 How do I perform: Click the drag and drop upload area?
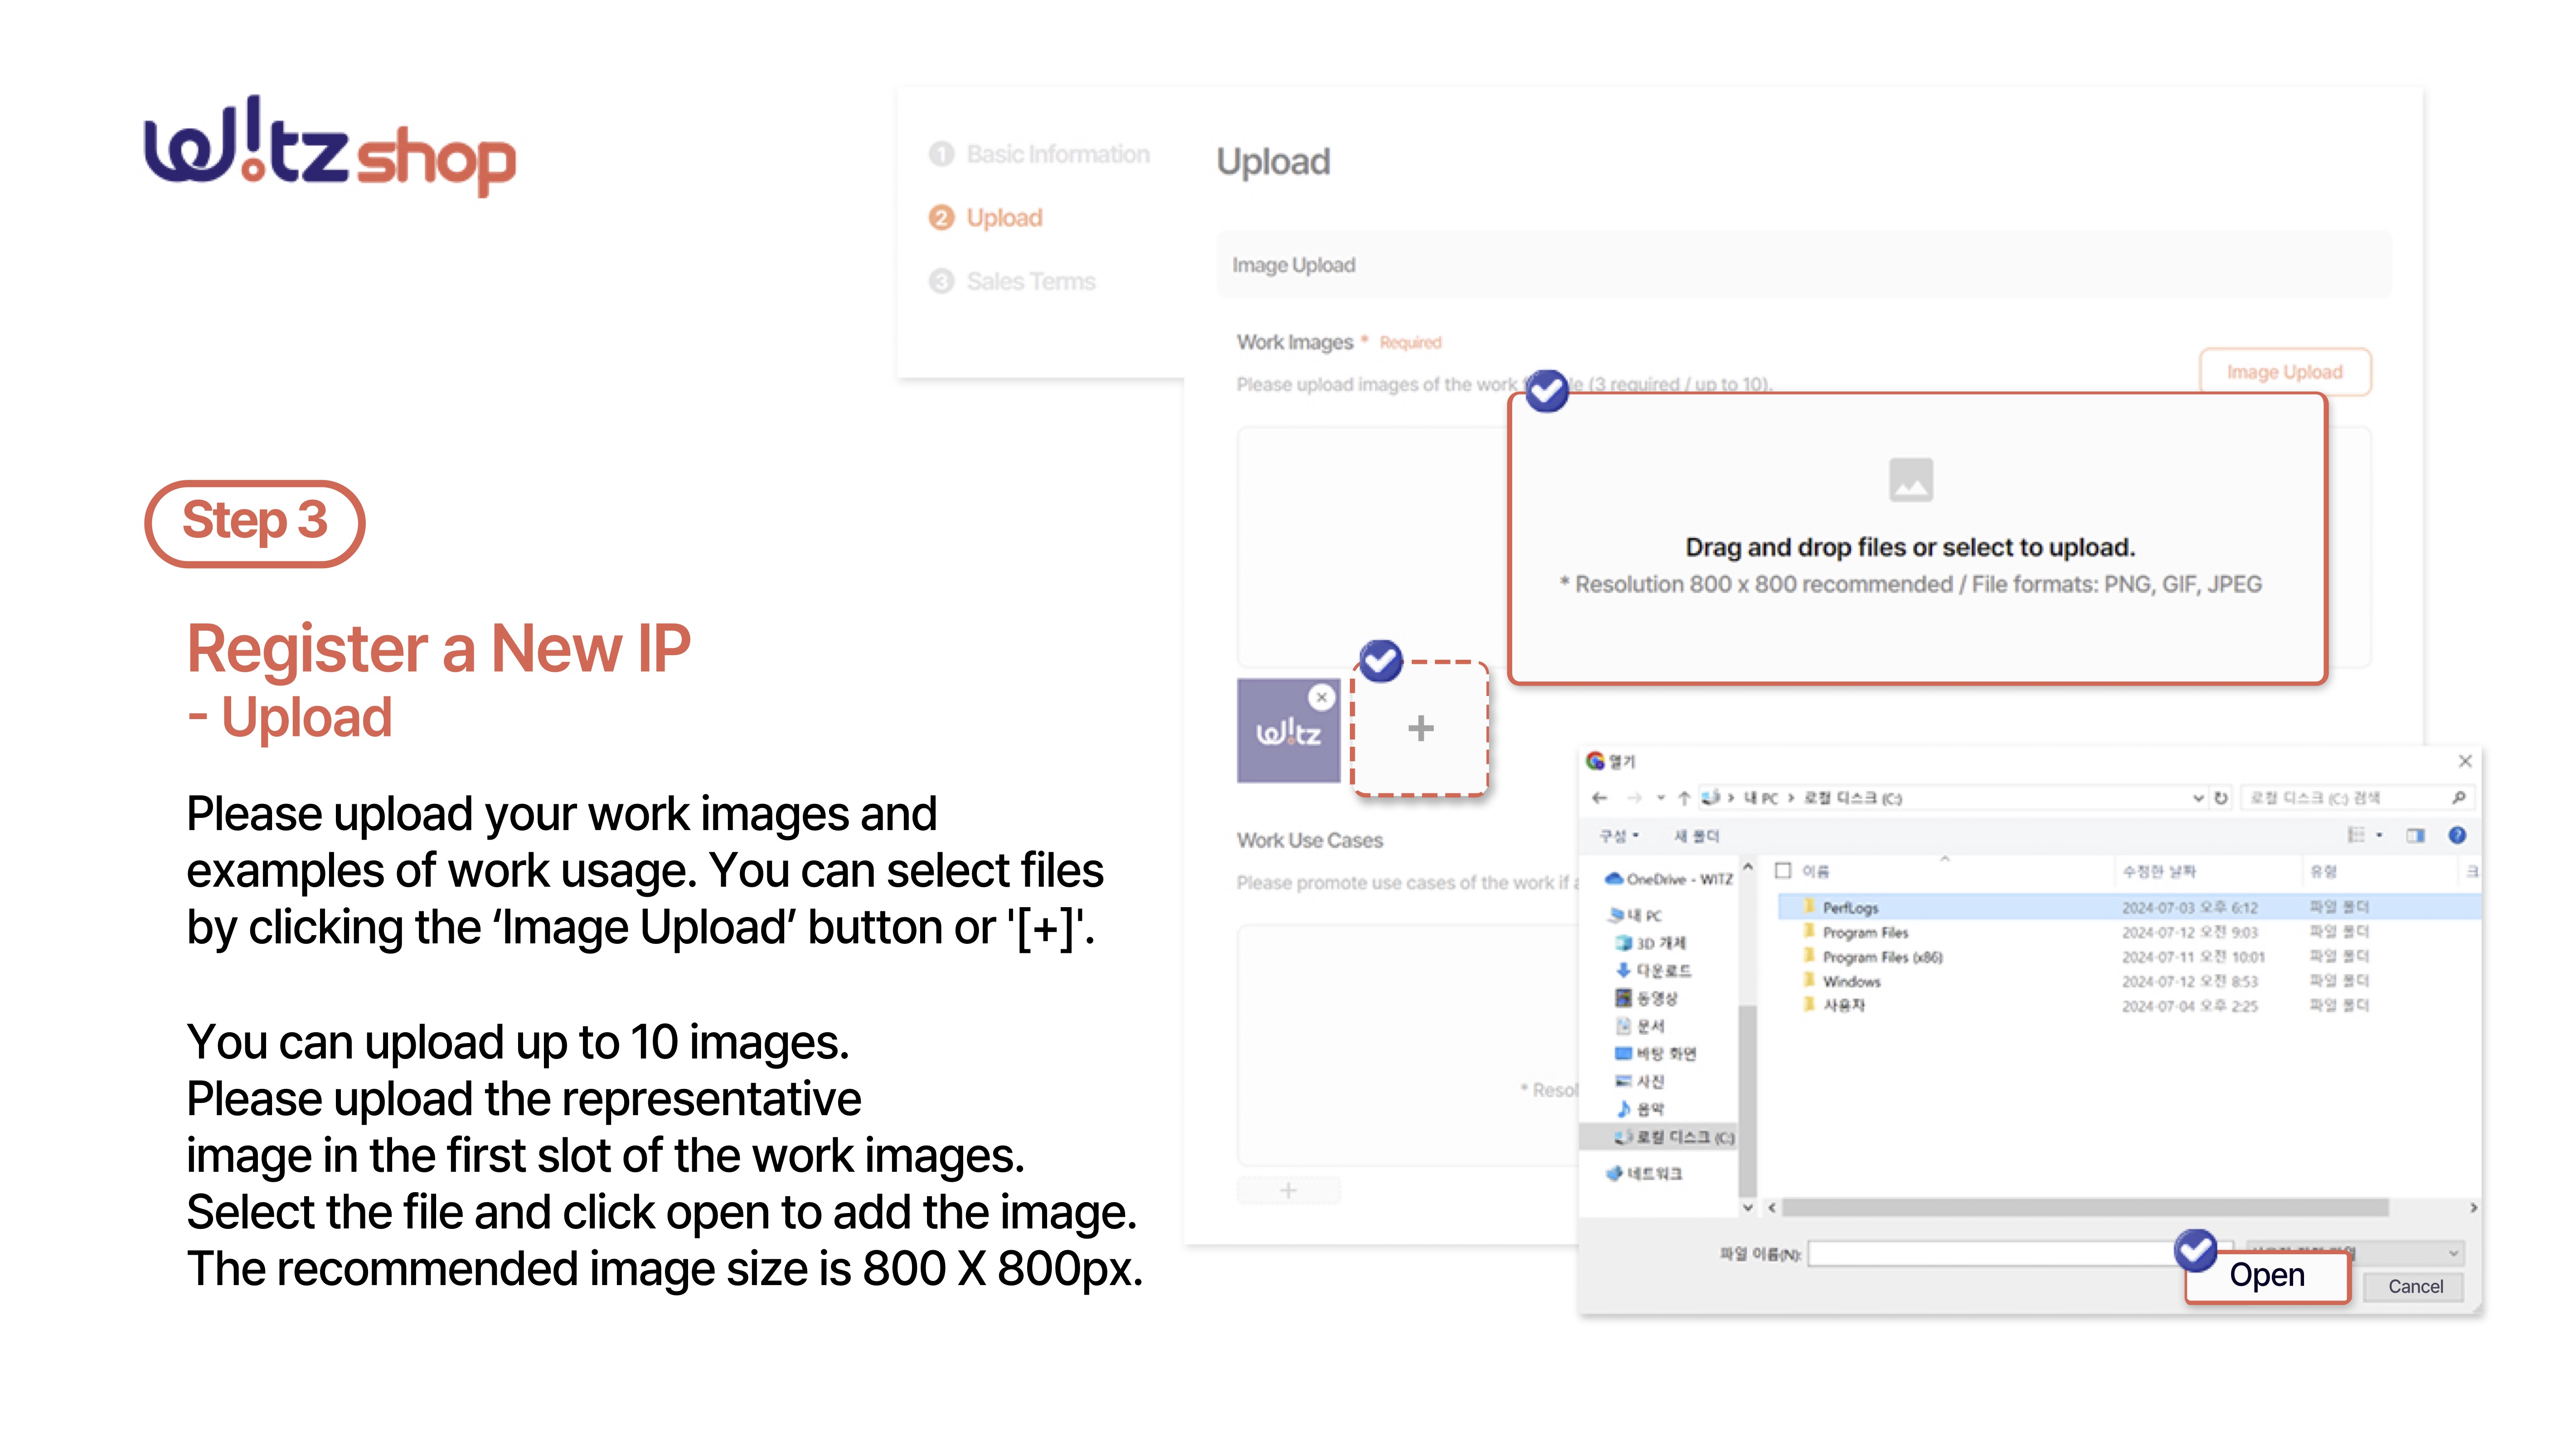[1918, 539]
